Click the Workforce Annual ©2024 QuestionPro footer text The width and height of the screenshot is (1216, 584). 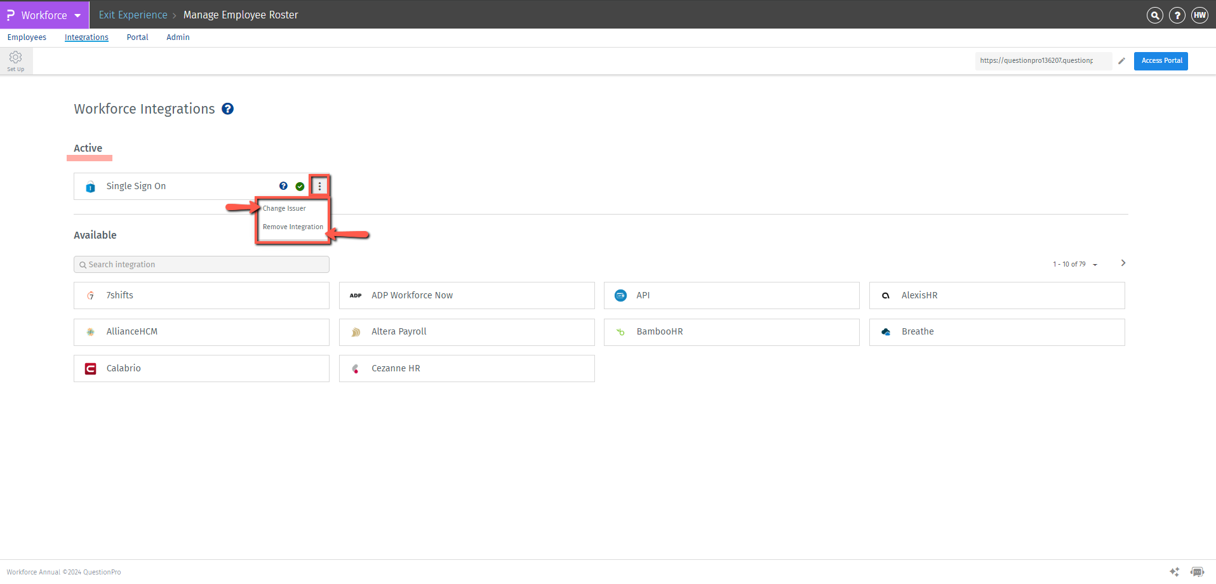[63, 572]
